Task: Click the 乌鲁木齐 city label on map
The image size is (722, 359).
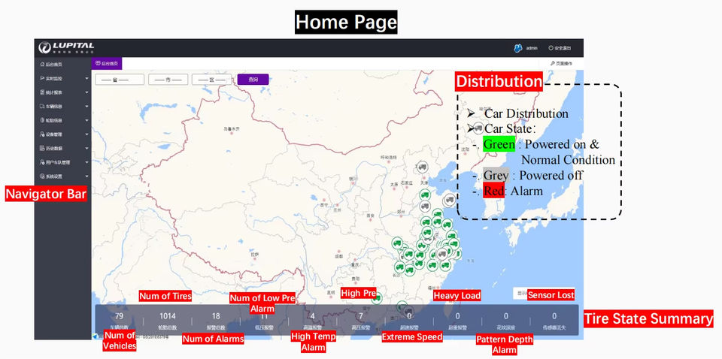Action: [x=232, y=129]
